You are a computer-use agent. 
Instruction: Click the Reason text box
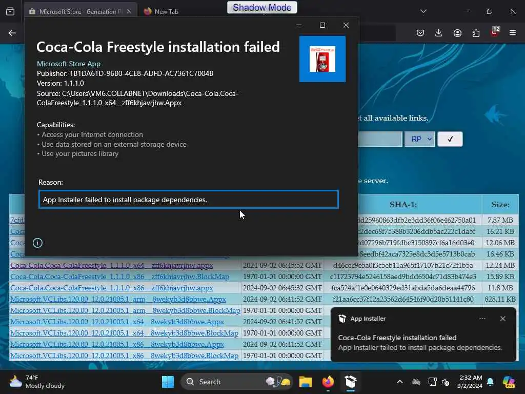click(189, 200)
